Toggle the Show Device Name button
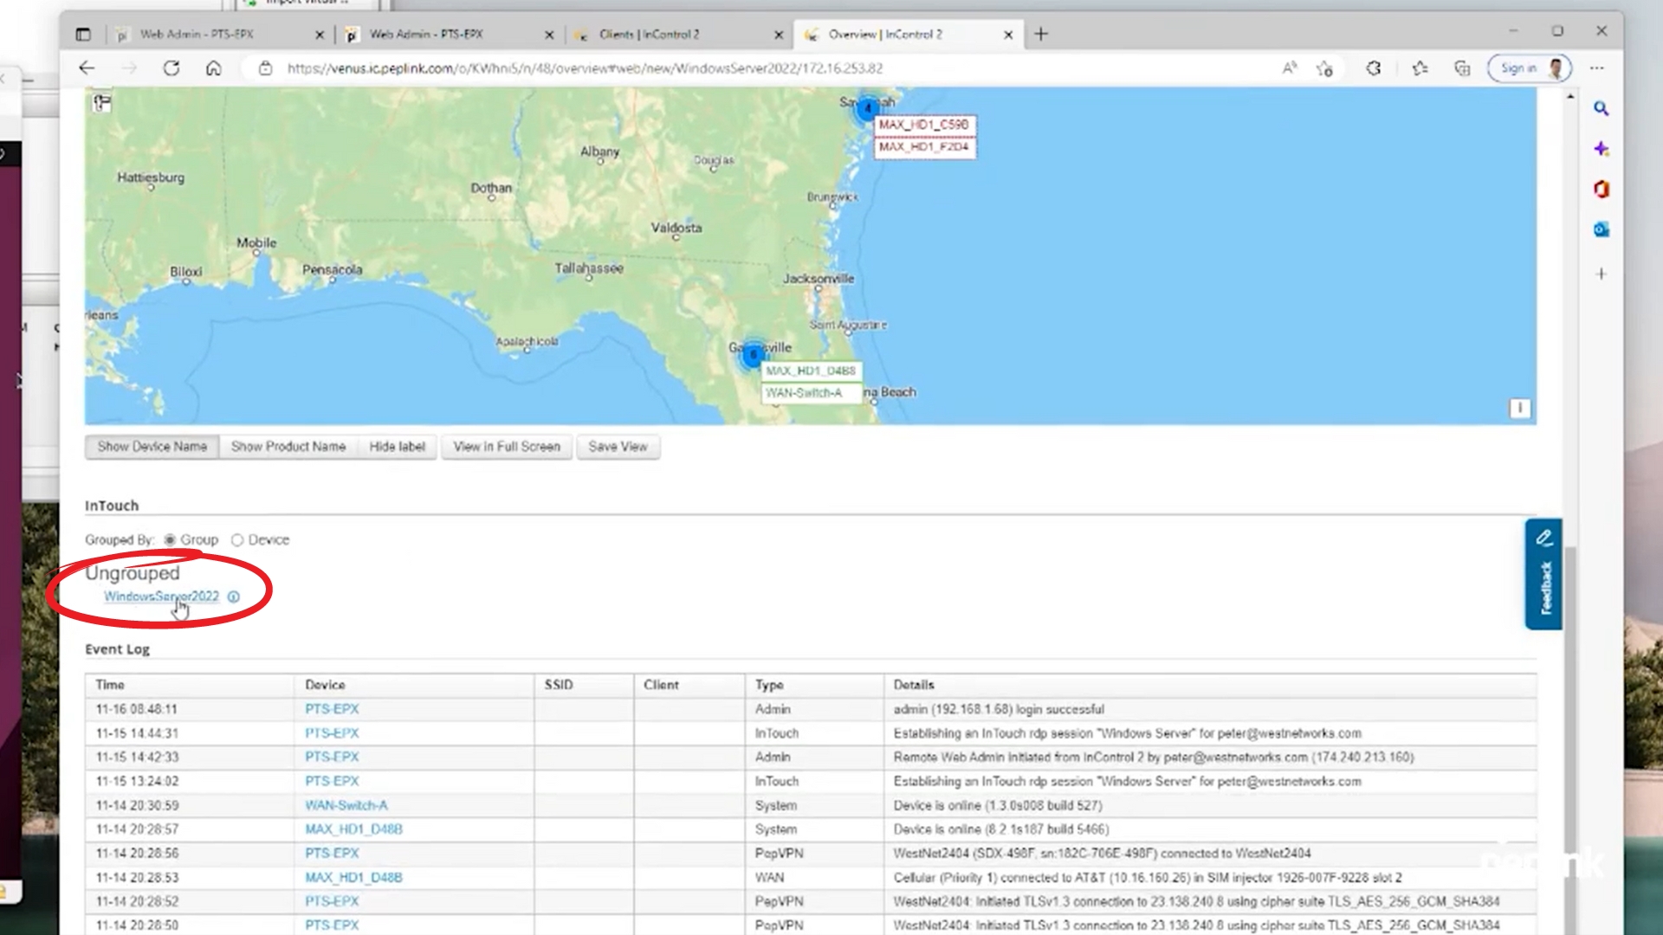 click(x=152, y=447)
